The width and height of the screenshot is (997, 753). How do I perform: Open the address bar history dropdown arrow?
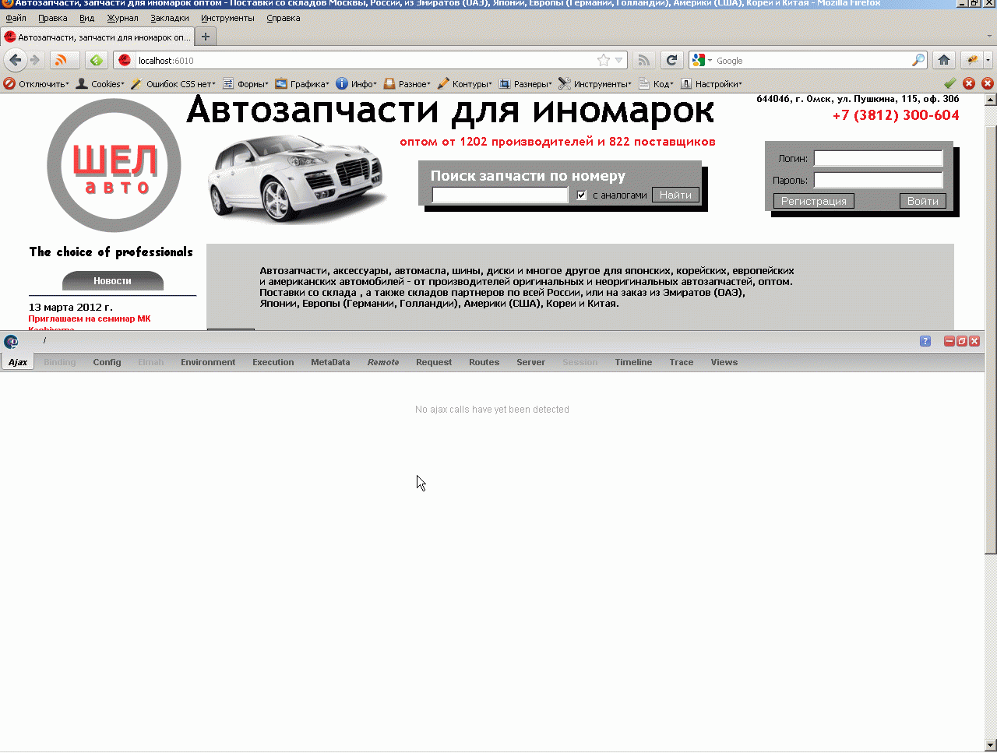click(x=619, y=60)
